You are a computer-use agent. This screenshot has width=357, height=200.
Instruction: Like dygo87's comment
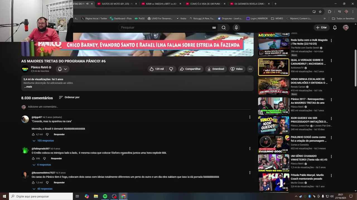coord(33,134)
